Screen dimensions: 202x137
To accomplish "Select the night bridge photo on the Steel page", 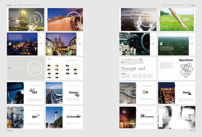I will (166, 93).
